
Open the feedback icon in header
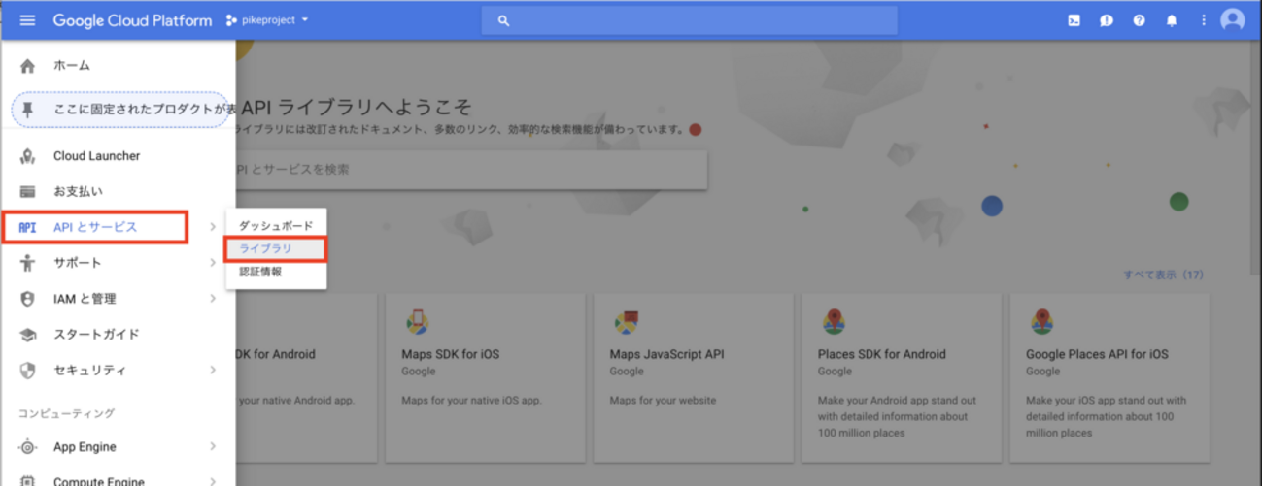[1107, 19]
